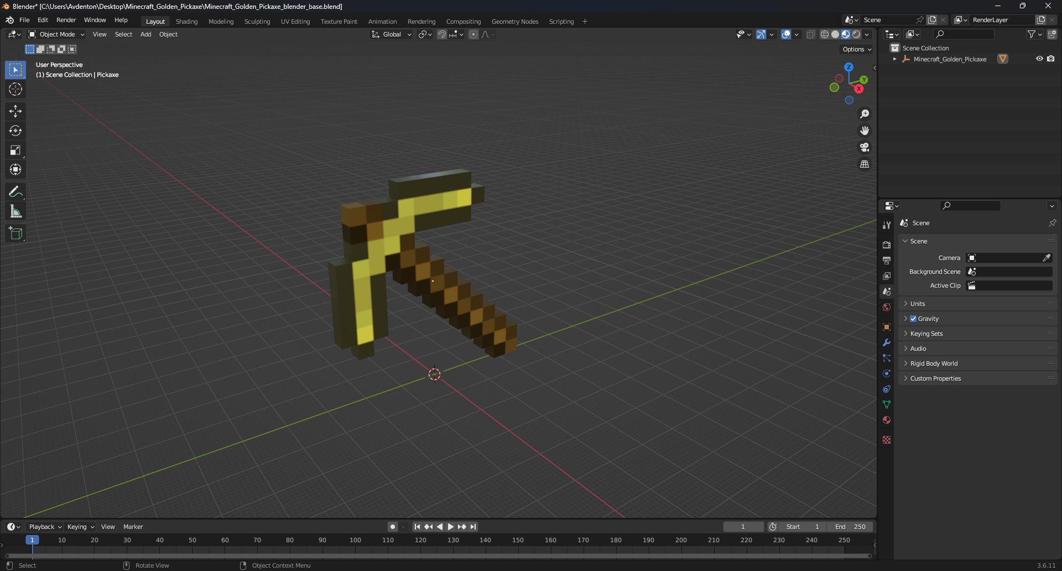
Task: Select the Cursor tool in toolbar
Action: click(15, 89)
